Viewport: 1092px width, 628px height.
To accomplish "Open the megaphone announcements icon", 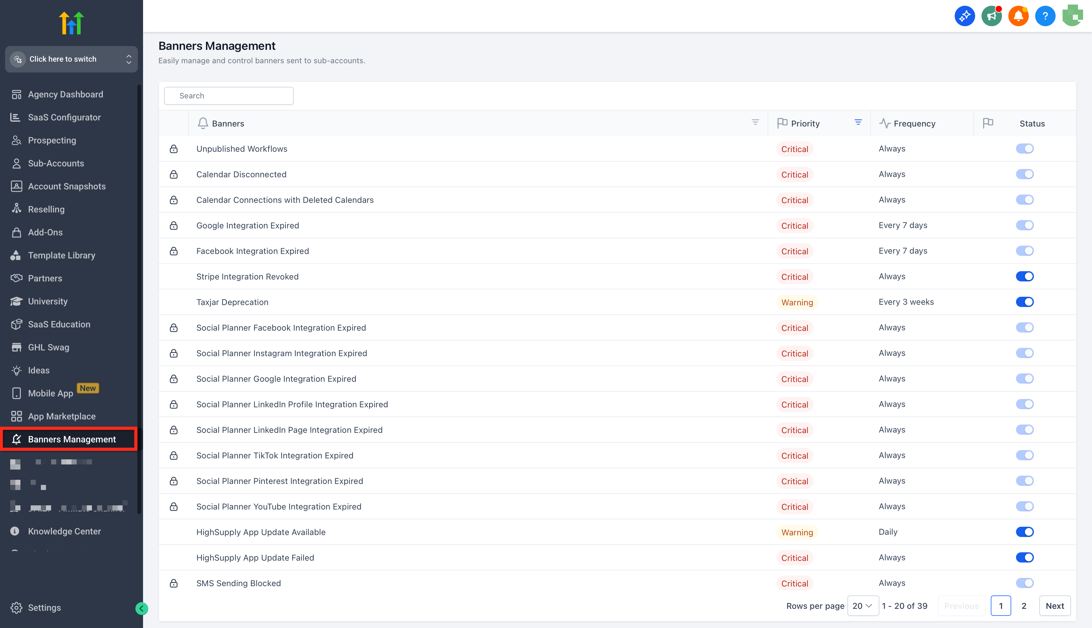I will pos(991,16).
